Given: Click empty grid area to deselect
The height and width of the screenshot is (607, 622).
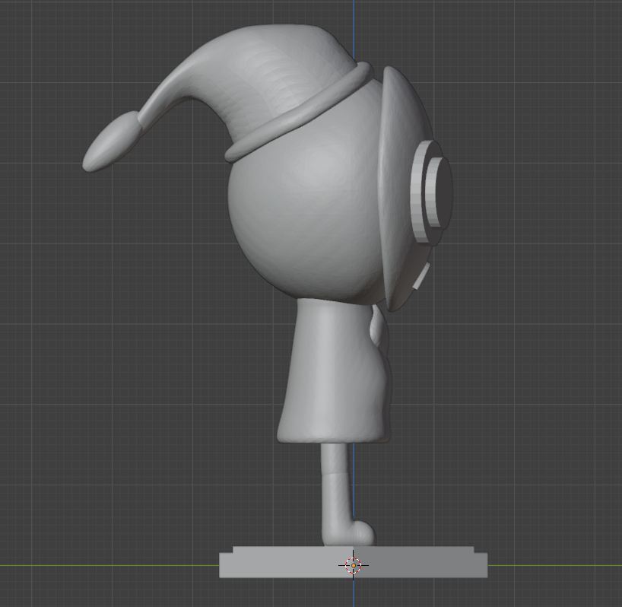Looking at the screenshot, I should pyautogui.click(x=532, y=380).
